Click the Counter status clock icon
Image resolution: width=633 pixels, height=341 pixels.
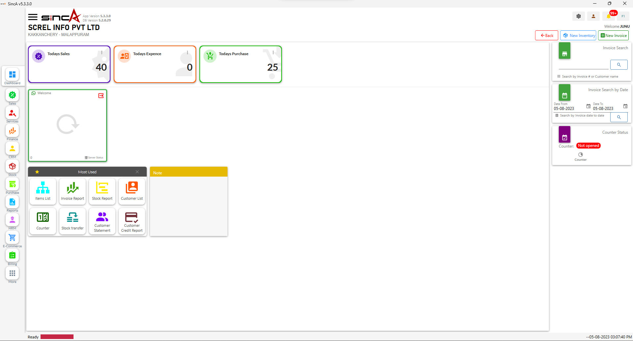(x=581, y=154)
